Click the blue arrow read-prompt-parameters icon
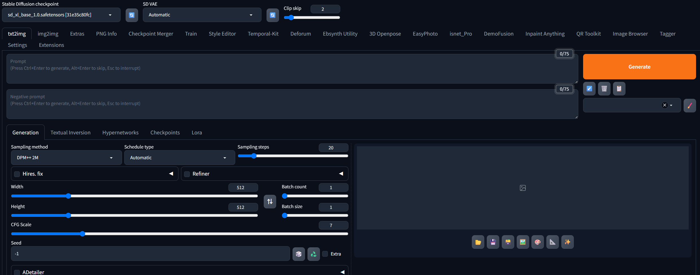The width and height of the screenshot is (700, 275). point(589,89)
